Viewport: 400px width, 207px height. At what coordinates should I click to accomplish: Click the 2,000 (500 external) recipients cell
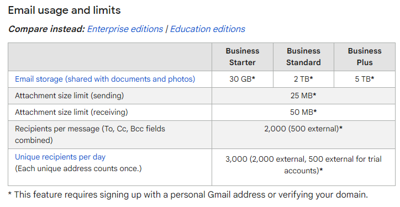303,135
